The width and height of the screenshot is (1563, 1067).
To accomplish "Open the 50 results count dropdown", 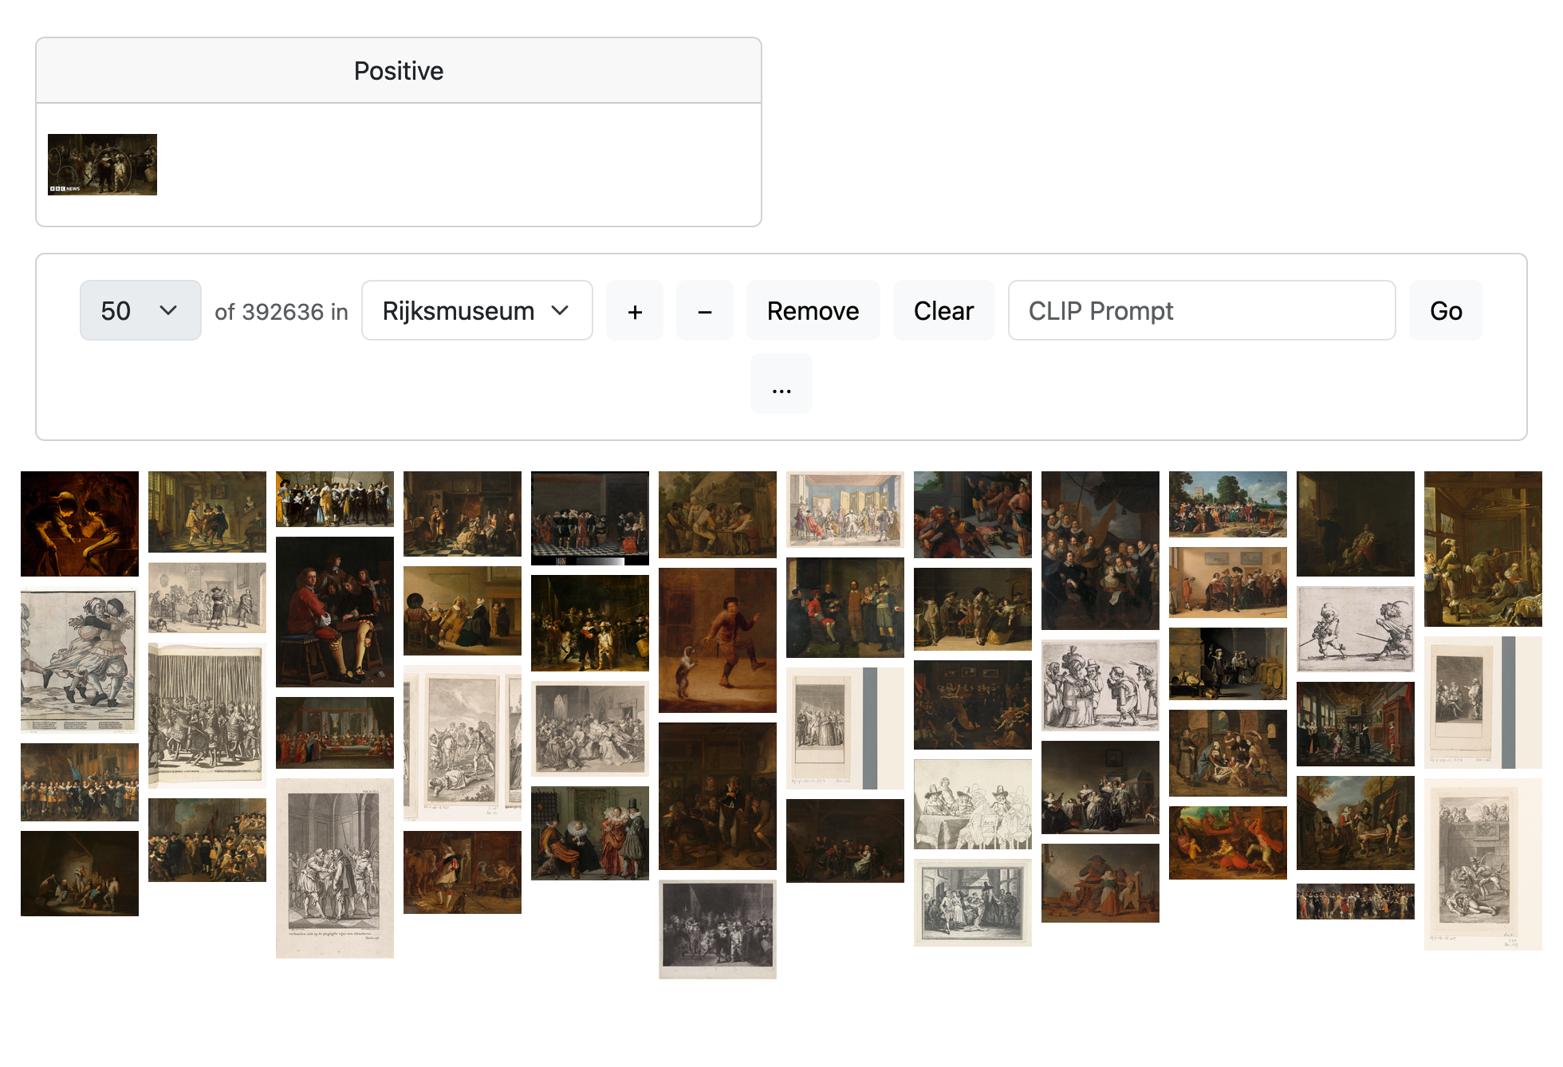I will [x=140, y=310].
